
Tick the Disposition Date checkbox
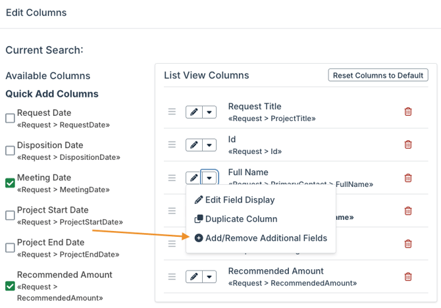pos(10,151)
